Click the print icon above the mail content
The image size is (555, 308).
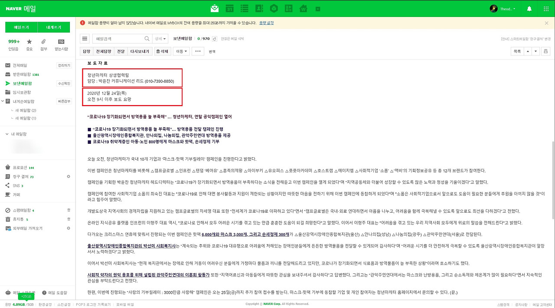[x=545, y=51]
